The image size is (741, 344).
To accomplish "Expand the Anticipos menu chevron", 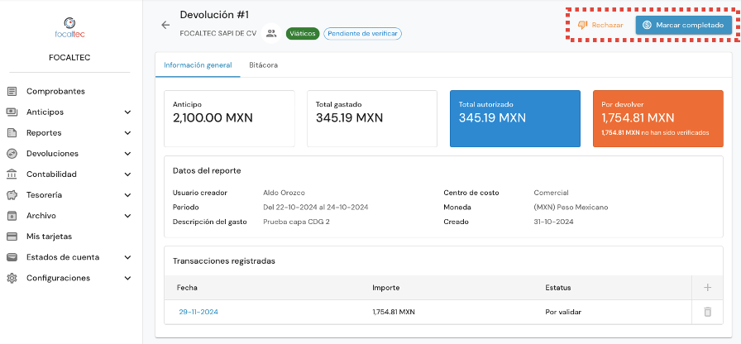I will coord(127,112).
